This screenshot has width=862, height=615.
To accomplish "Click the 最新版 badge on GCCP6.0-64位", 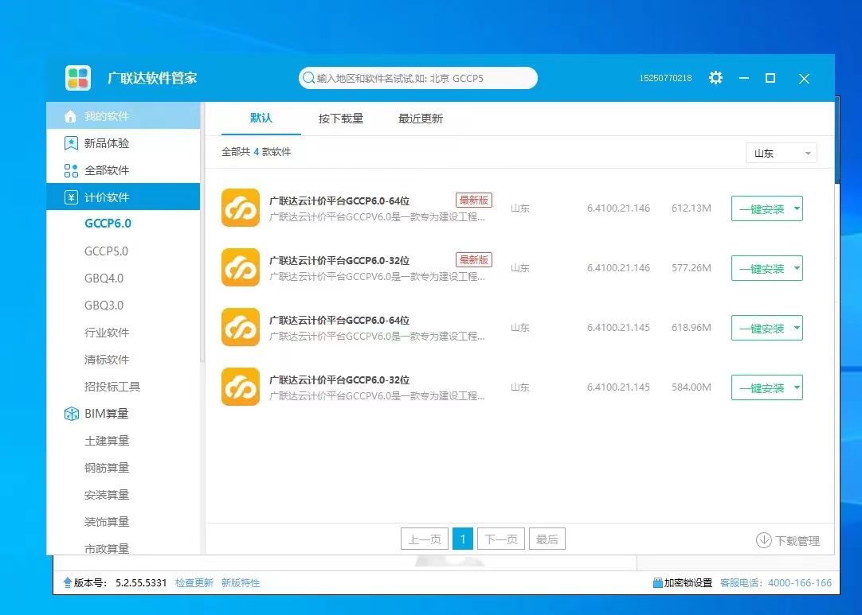I will pos(474,200).
